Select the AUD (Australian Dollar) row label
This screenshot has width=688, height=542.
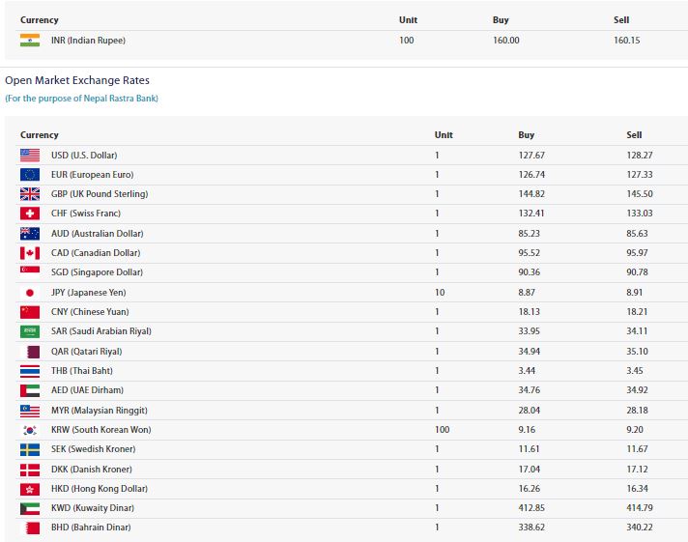pos(97,234)
